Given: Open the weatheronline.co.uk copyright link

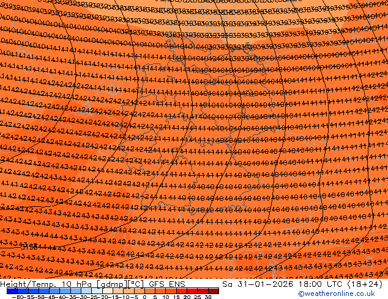Looking at the screenshot, I should [x=337, y=294].
